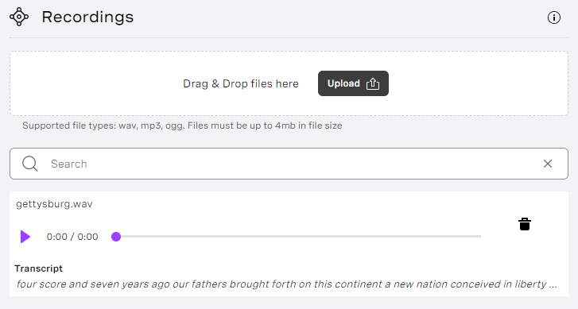The height and width of the screenshot is (309, 578).
Task: Expand the truncated transcript ellipsis
Action: pyautogui.click(x=553, y=284)
